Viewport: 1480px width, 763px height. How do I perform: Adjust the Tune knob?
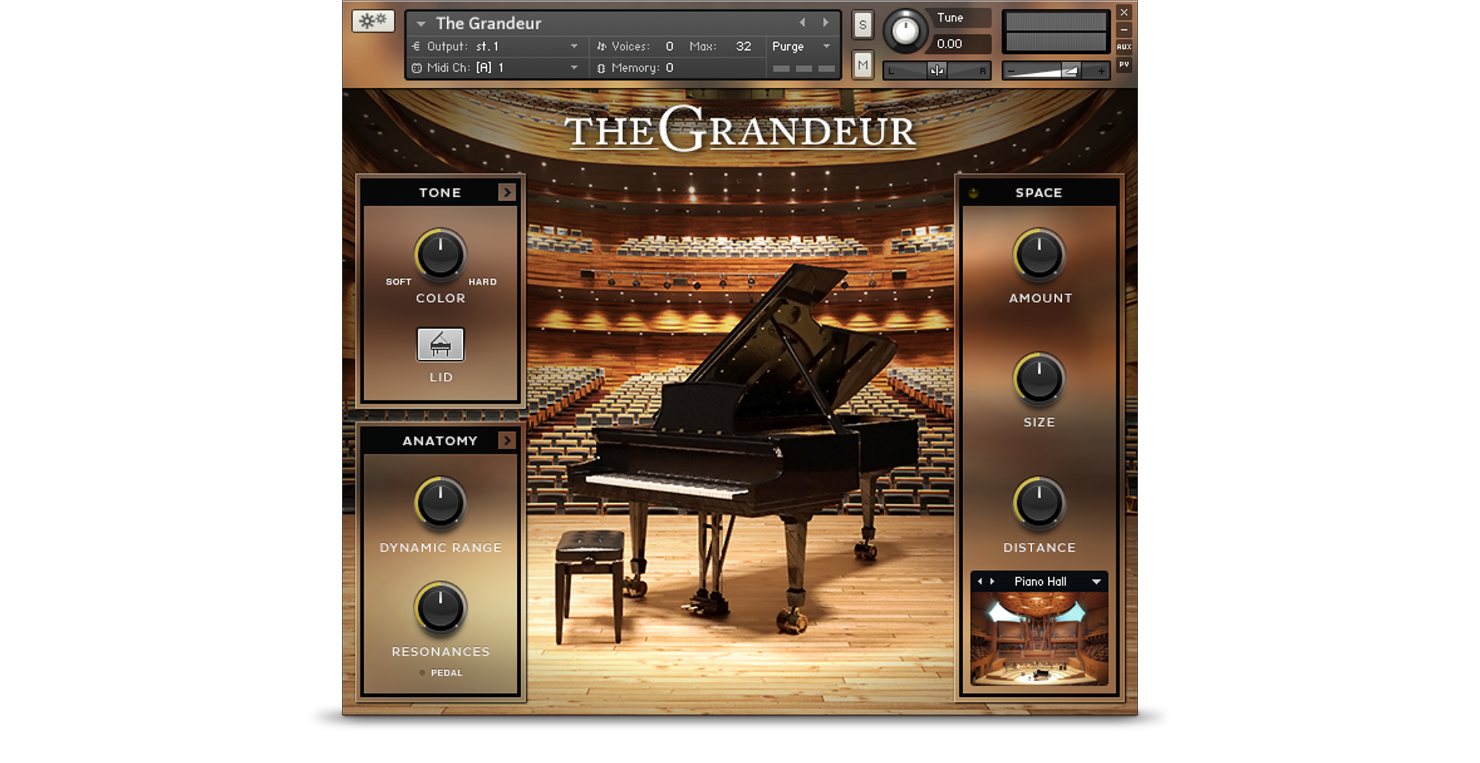pyautogui.click(x=905, y=30)
